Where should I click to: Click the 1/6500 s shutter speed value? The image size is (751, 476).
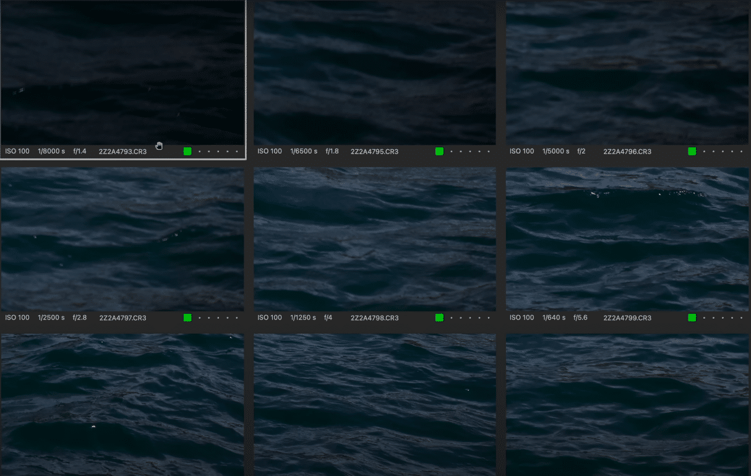click(x=304, y=151)
